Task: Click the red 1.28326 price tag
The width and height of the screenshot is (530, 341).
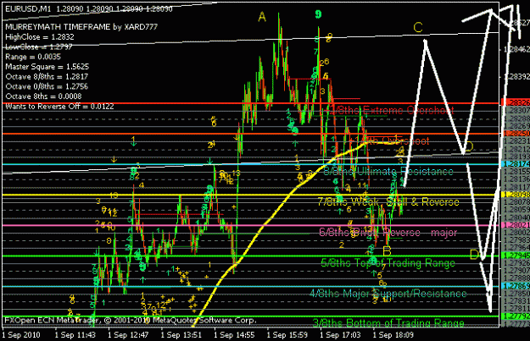Action: pyautogui.click(x=516, y=102)
